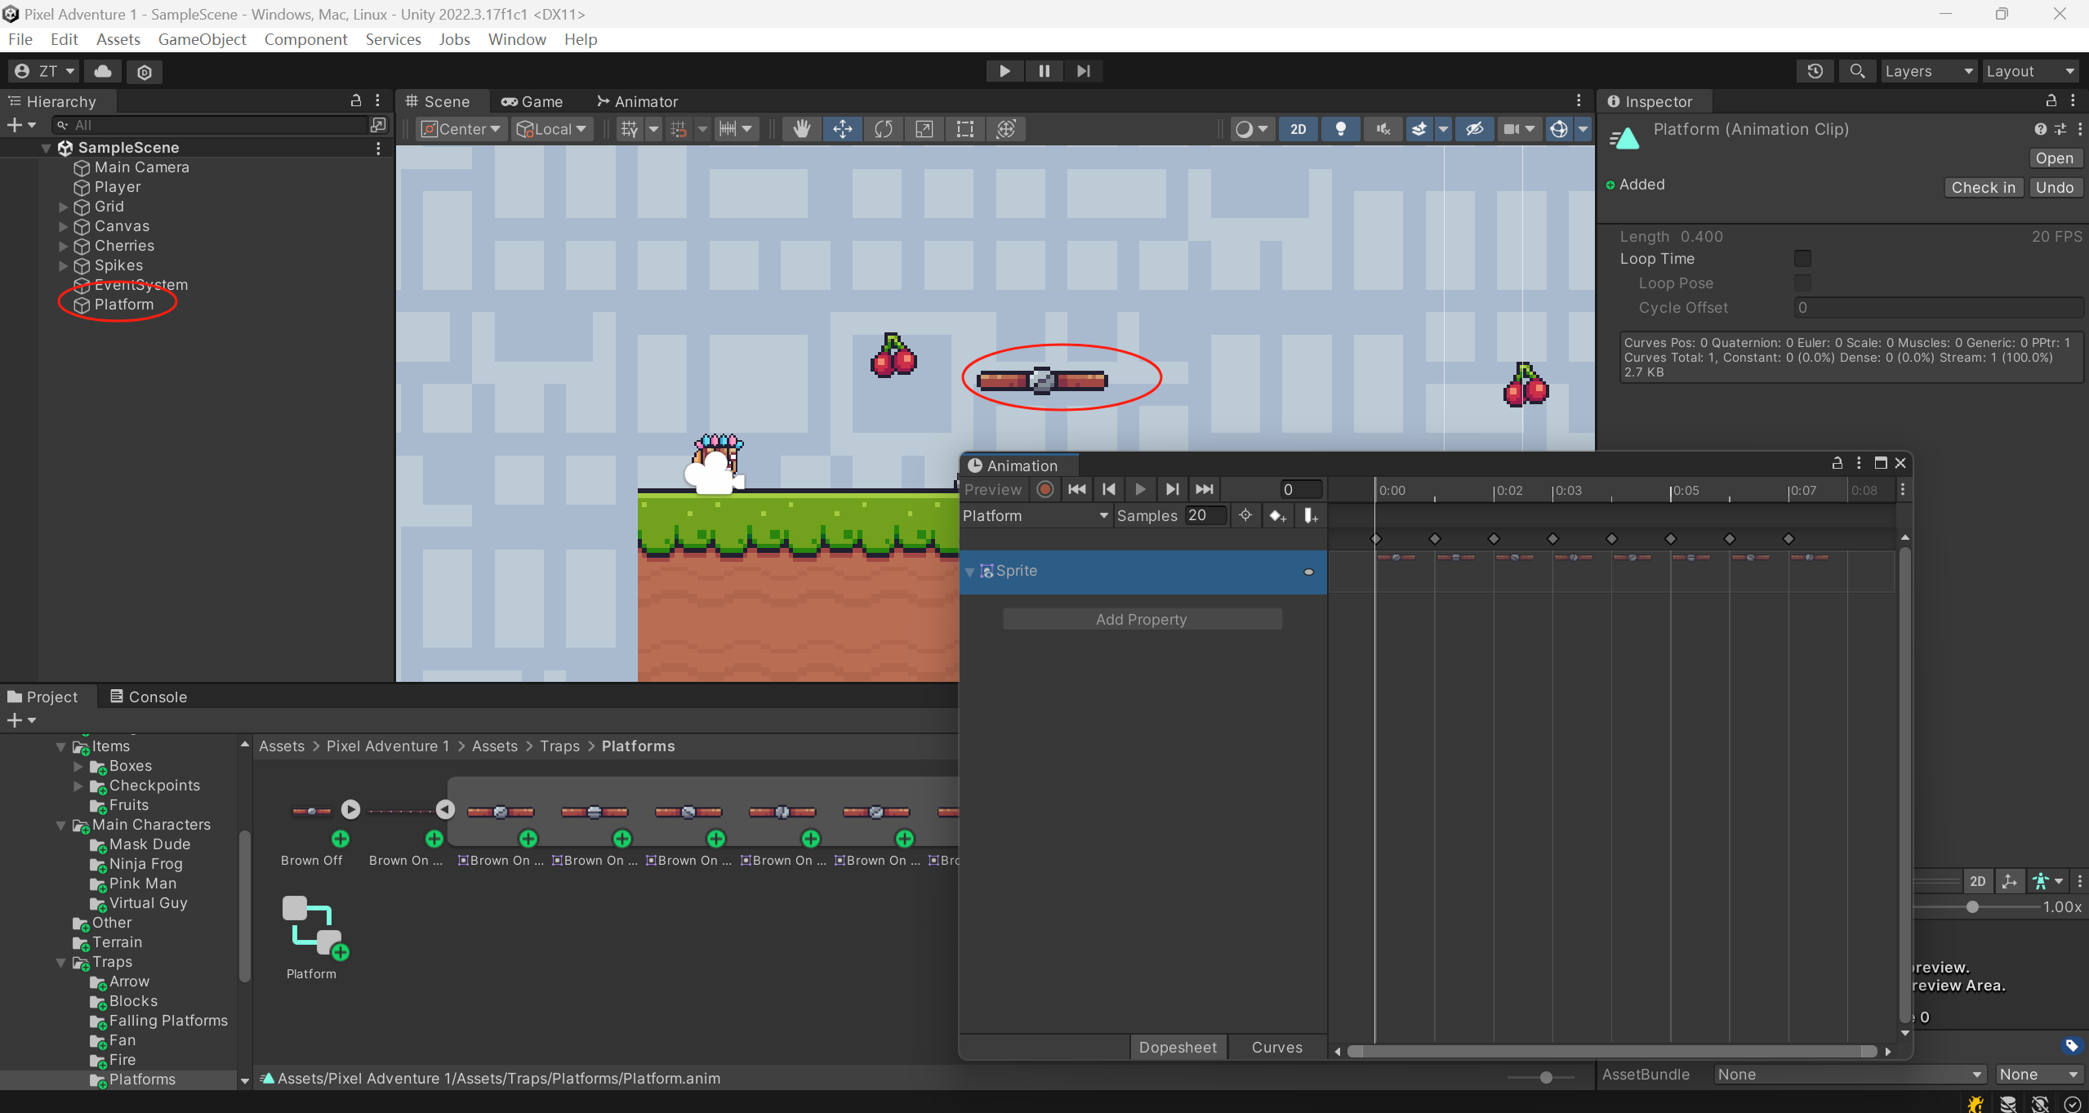Open the Layers dropdown
This screenshot has width=2089, height=1113.
point(1930,71)
